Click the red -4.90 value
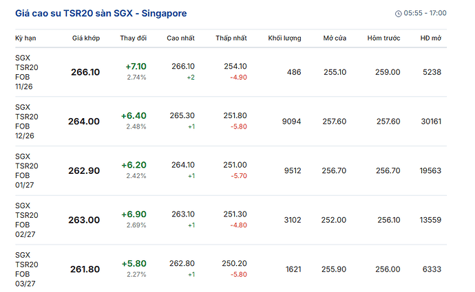This screenshot has height=292, width=475. (x=239, y=78)
